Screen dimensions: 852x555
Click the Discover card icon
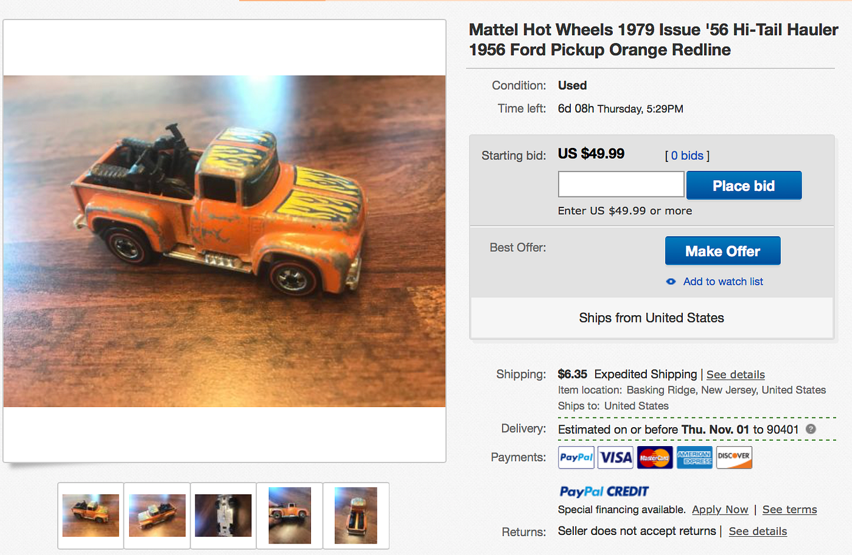coord(734,458)
